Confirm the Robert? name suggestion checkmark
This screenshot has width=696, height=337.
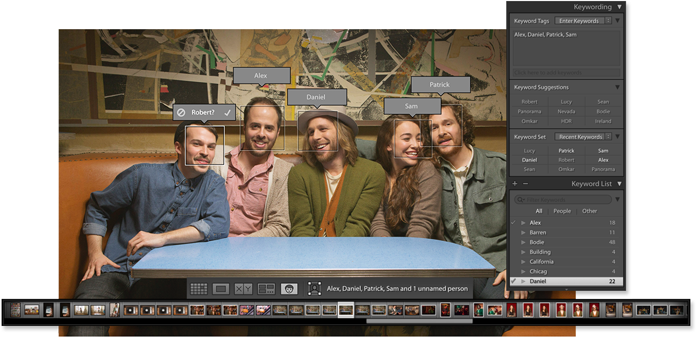[x=227, y=112]
